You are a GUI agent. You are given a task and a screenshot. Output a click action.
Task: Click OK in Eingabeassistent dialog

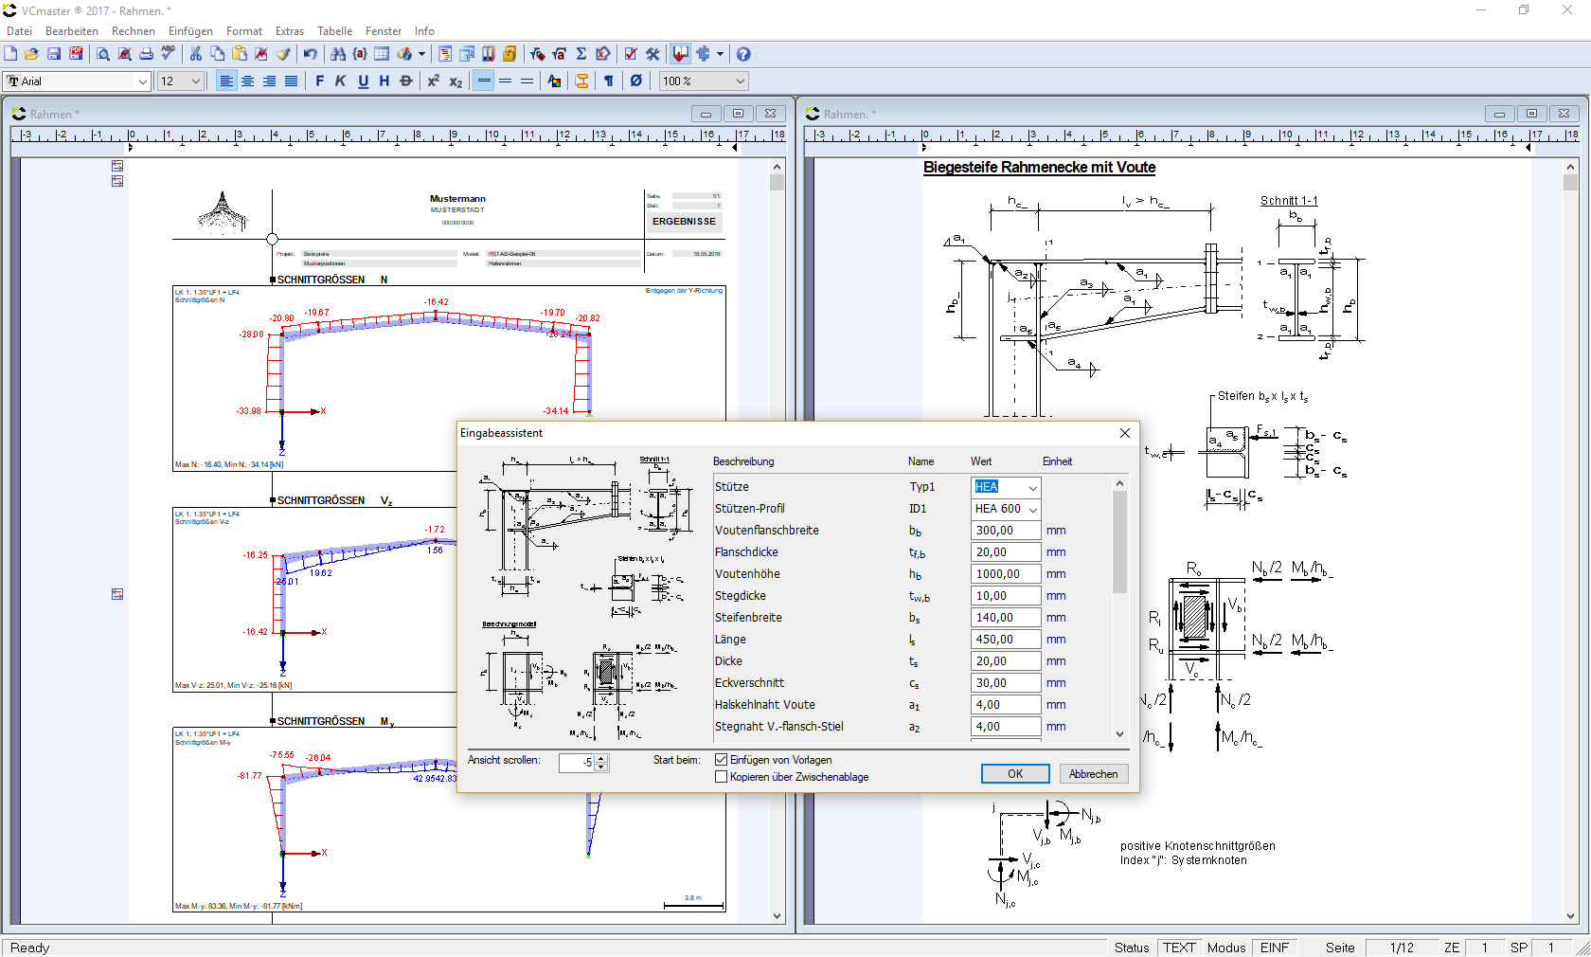[1014, 774]
